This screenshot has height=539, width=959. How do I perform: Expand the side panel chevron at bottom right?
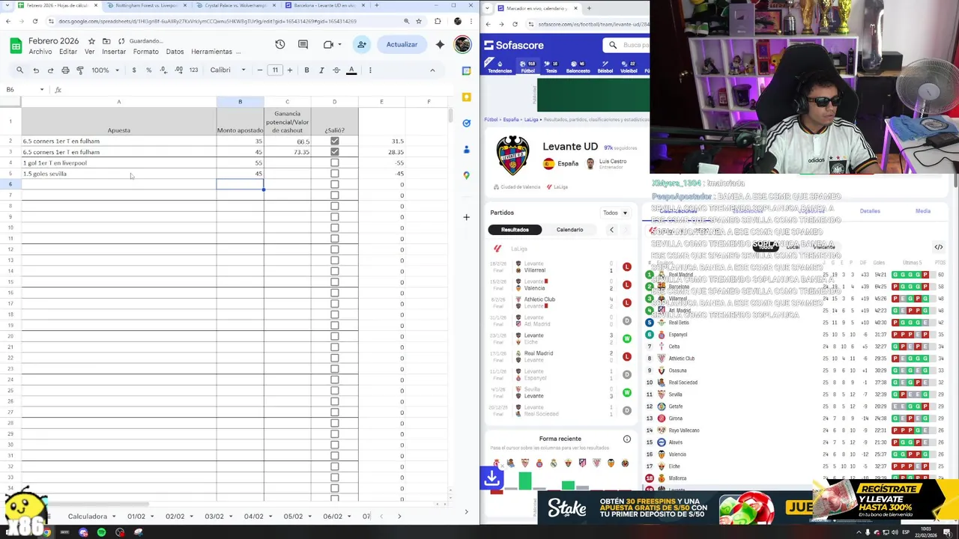(x=466, y=512)
